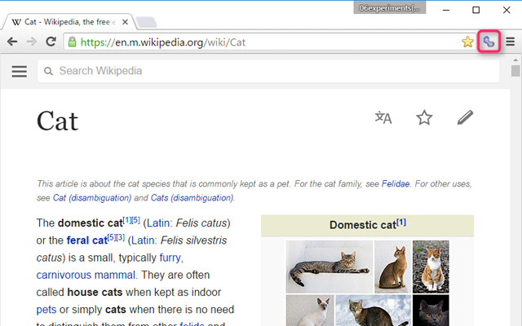This screenshot has height=326, width=522.
Task: Click the magnifier icon in the search box
Action: (48, 71)
